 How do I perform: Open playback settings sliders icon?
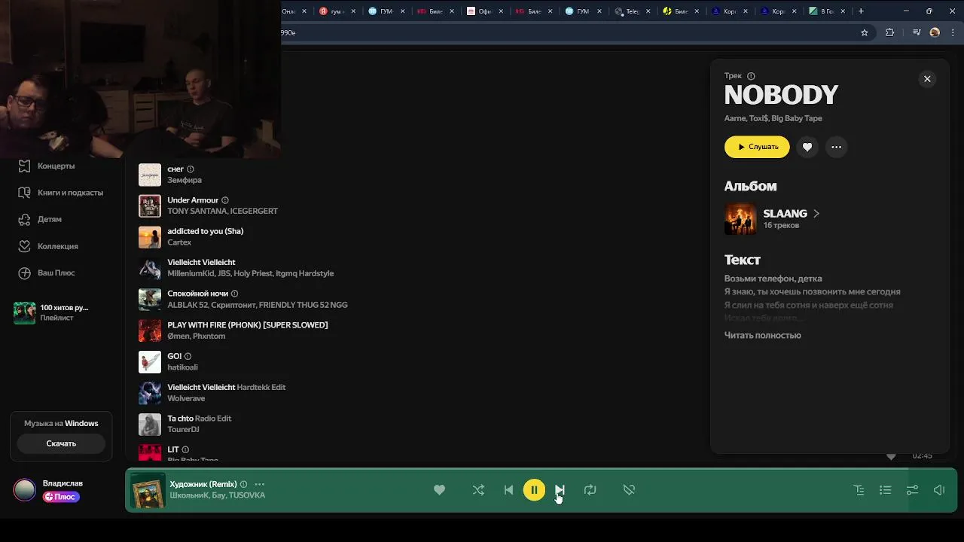click(912, 490)
